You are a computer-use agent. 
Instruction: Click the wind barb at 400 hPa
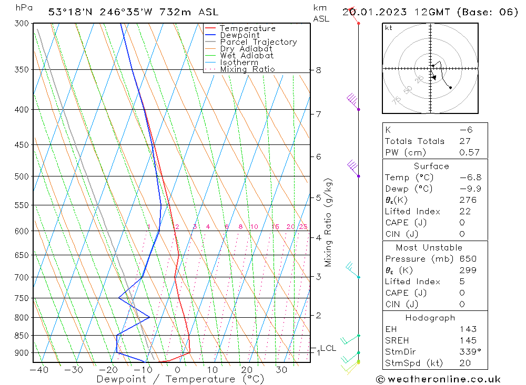click(x=353, y=101)
